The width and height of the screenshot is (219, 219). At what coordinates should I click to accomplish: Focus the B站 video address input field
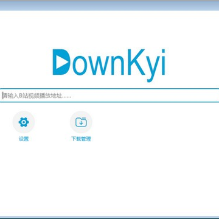[109, 96]
